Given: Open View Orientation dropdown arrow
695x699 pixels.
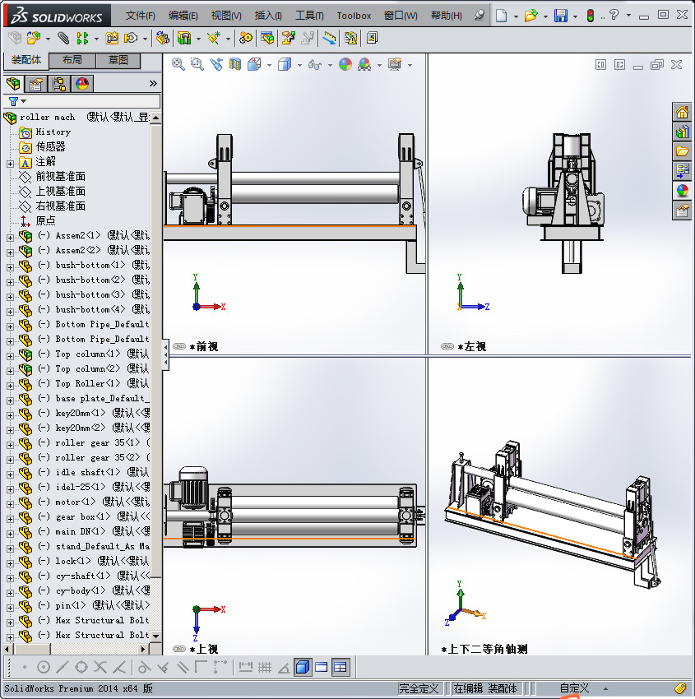Looking at the screenshot, I should (269, 66).
